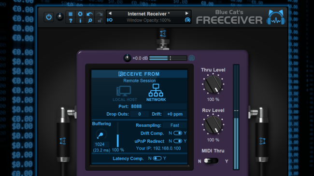Open the I/O configuration button
Image resolution: width=314 pixels, height=176 pixels.
pos(110,20)
